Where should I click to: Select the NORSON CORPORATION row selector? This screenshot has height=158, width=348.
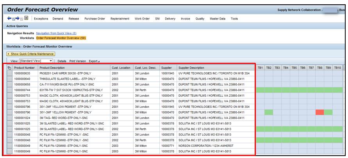9,146
